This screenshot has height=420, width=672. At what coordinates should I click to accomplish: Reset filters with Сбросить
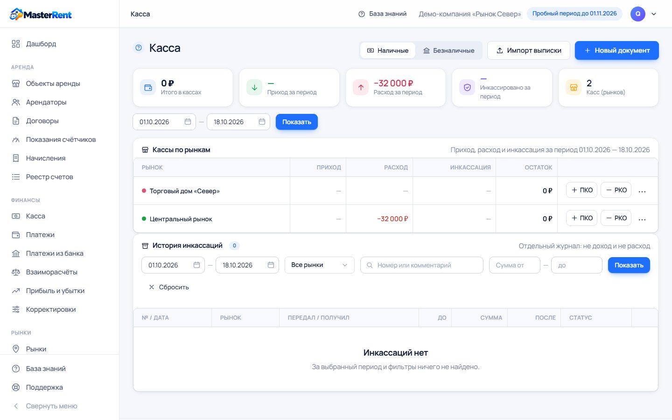point(168,287)
